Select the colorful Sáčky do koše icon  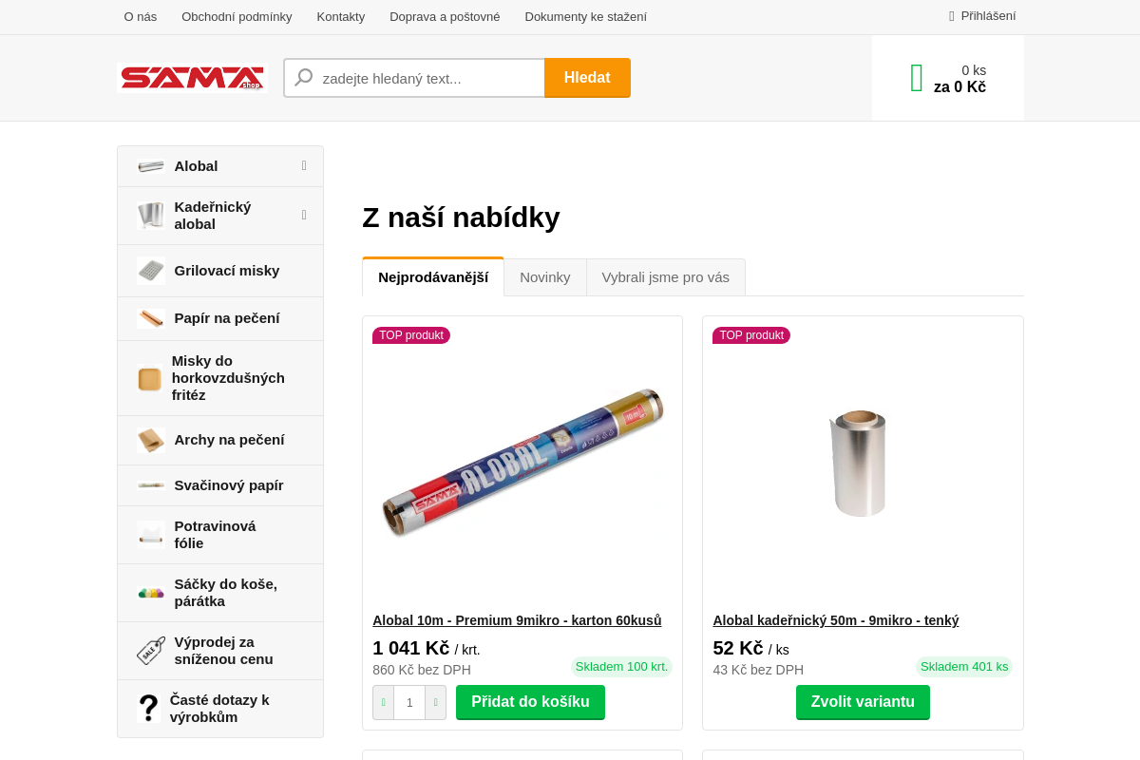pyautogui.click(x=150, y=592)
